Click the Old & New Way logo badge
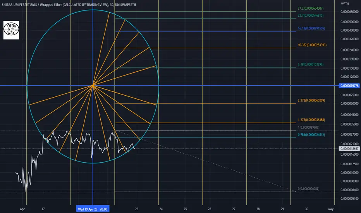 tap(11, 30)
